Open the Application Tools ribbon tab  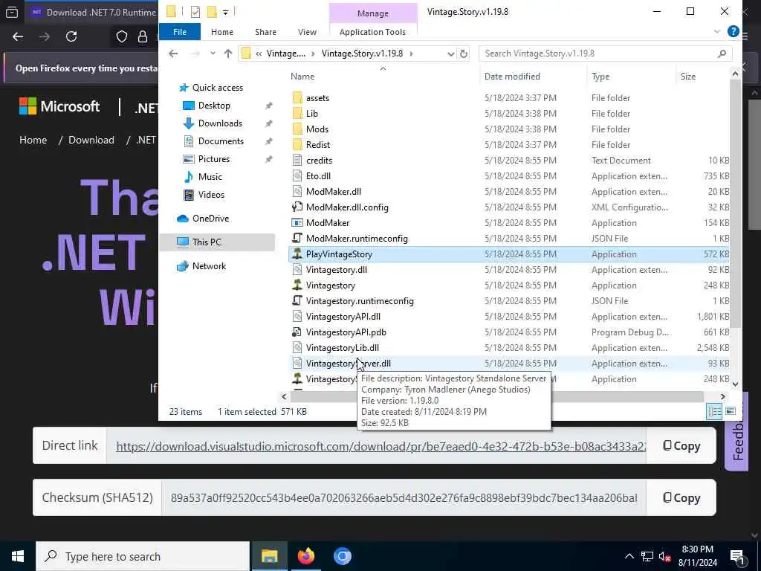click(x=372, y=32)
